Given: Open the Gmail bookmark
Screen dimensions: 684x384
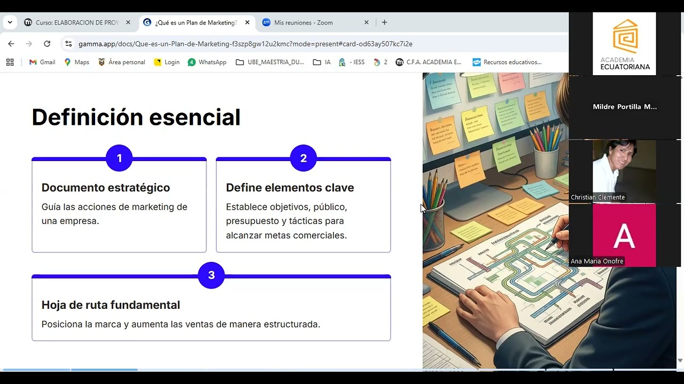Looking at the screenshot, I should pyautogui.click(x=42, y=62).
